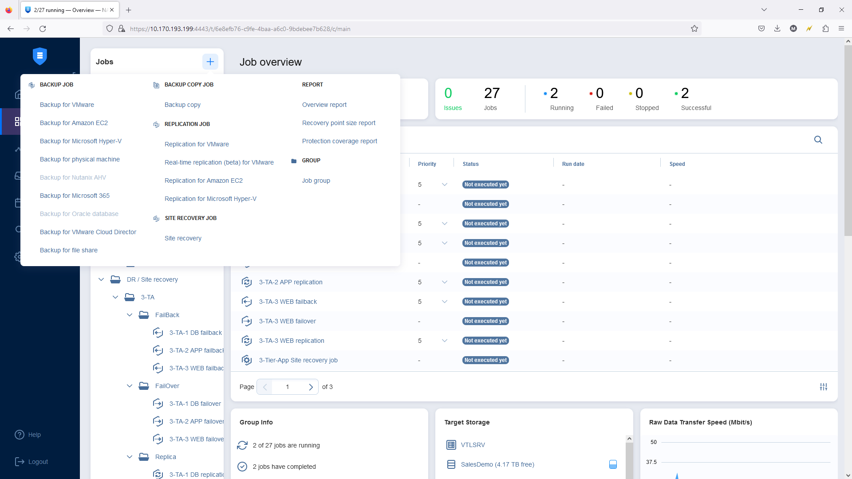852x479 pixels.
Task: Logout using the sidebar option
Action: (31, 461)
